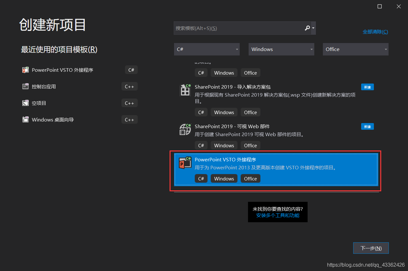Open the Office project type dropdown
This screenshot has height=271, width=408.
[356, 49]
